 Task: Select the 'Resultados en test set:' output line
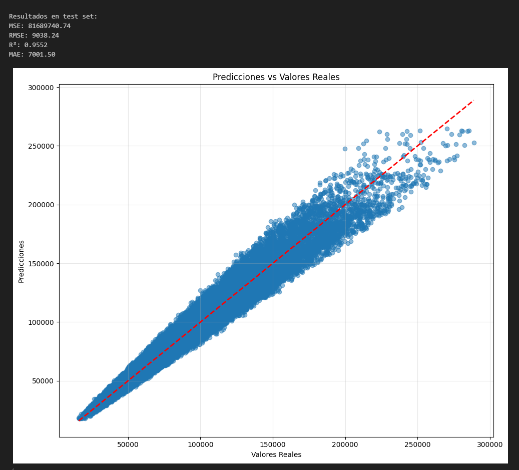click(x=53, y=17)
